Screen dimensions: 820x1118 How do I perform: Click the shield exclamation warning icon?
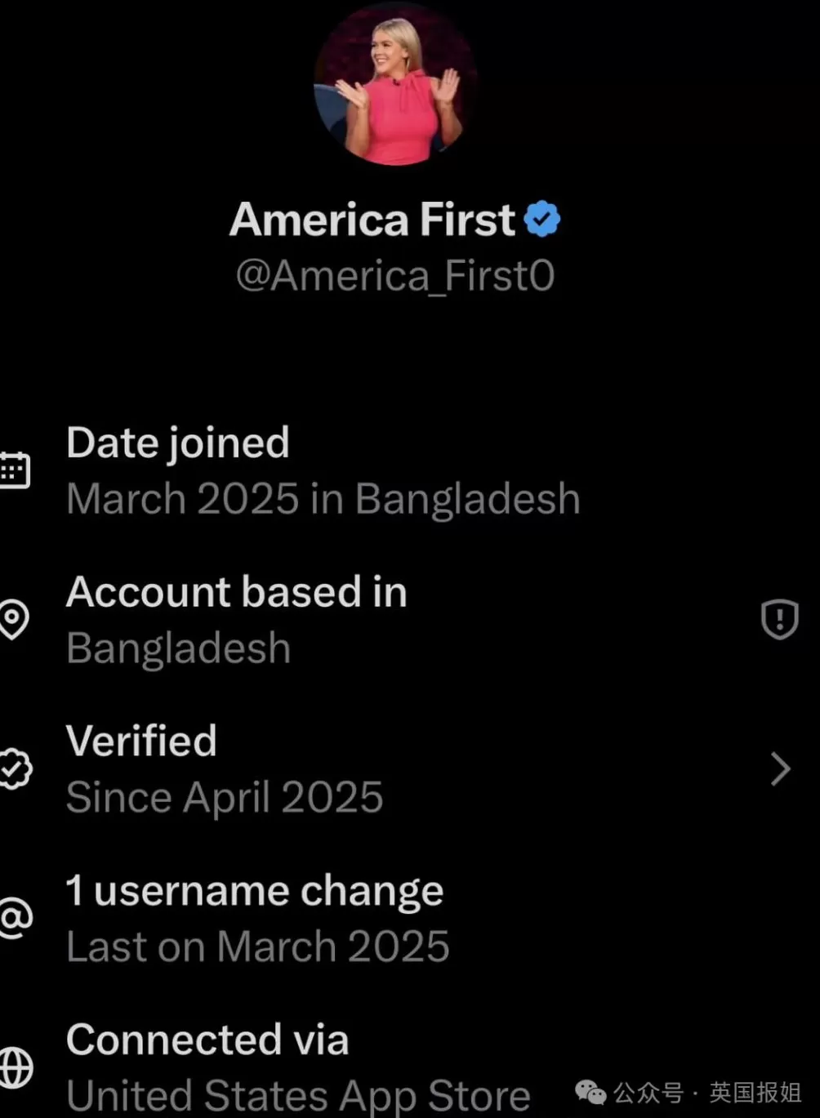coord(779,619)
